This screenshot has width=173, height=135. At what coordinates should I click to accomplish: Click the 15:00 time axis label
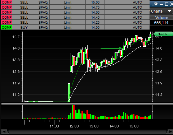134,126
